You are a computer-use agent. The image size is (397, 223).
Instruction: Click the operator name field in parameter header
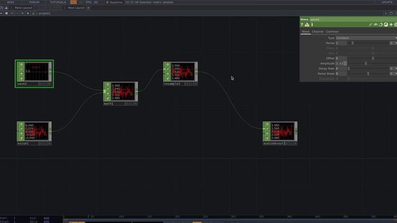[x=353, y=19]
